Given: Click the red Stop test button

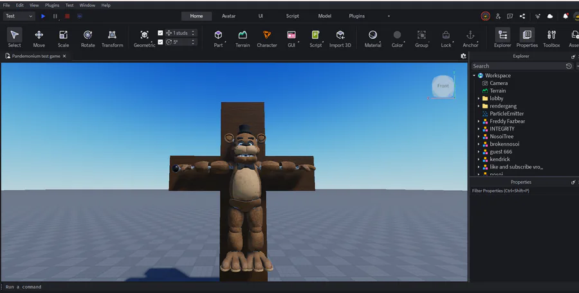Looking at the screenshot, I should click(67, 16).
